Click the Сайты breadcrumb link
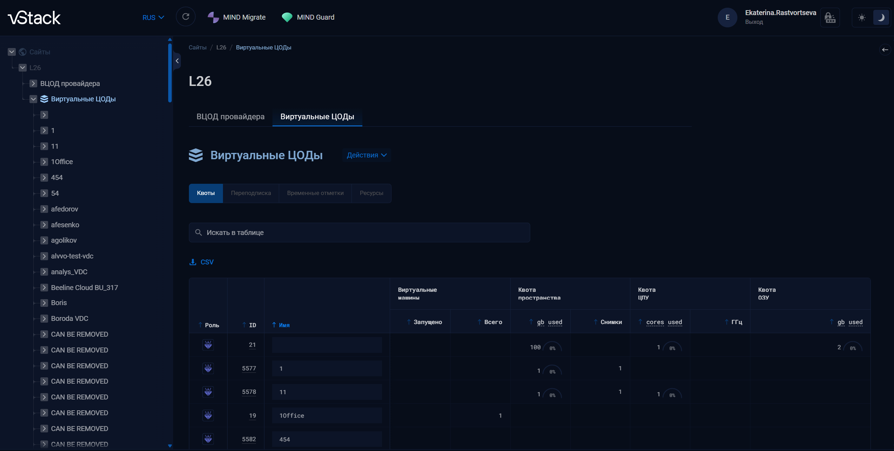Image resolution: width=894 pixels, height=451 pixels. pos(197,47)
